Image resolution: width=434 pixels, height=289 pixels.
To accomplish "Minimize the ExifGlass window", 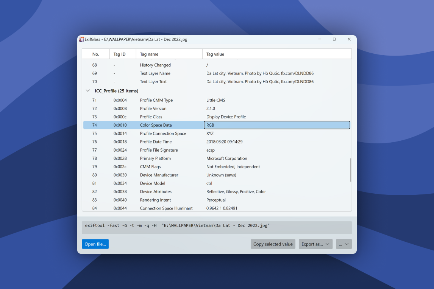I will point(320,39).
